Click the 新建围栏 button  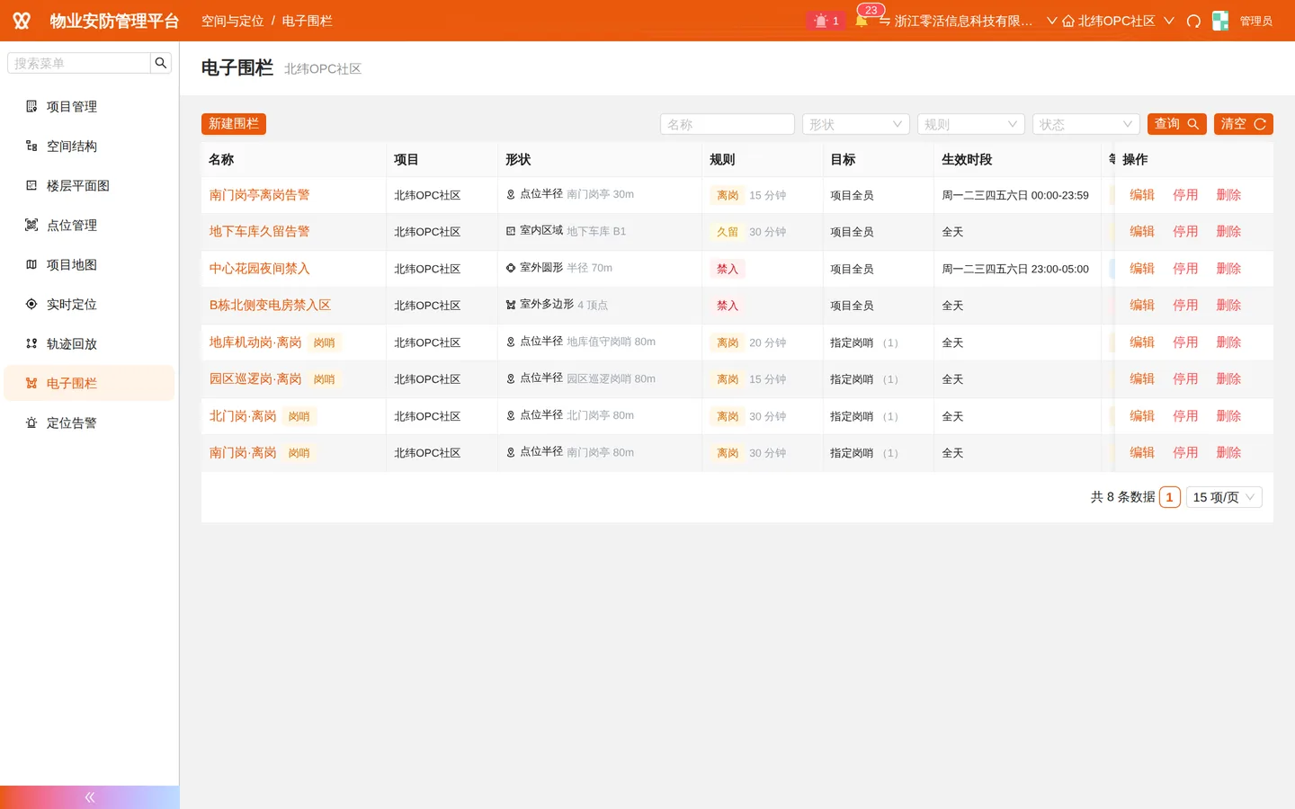tap(234, 124)
